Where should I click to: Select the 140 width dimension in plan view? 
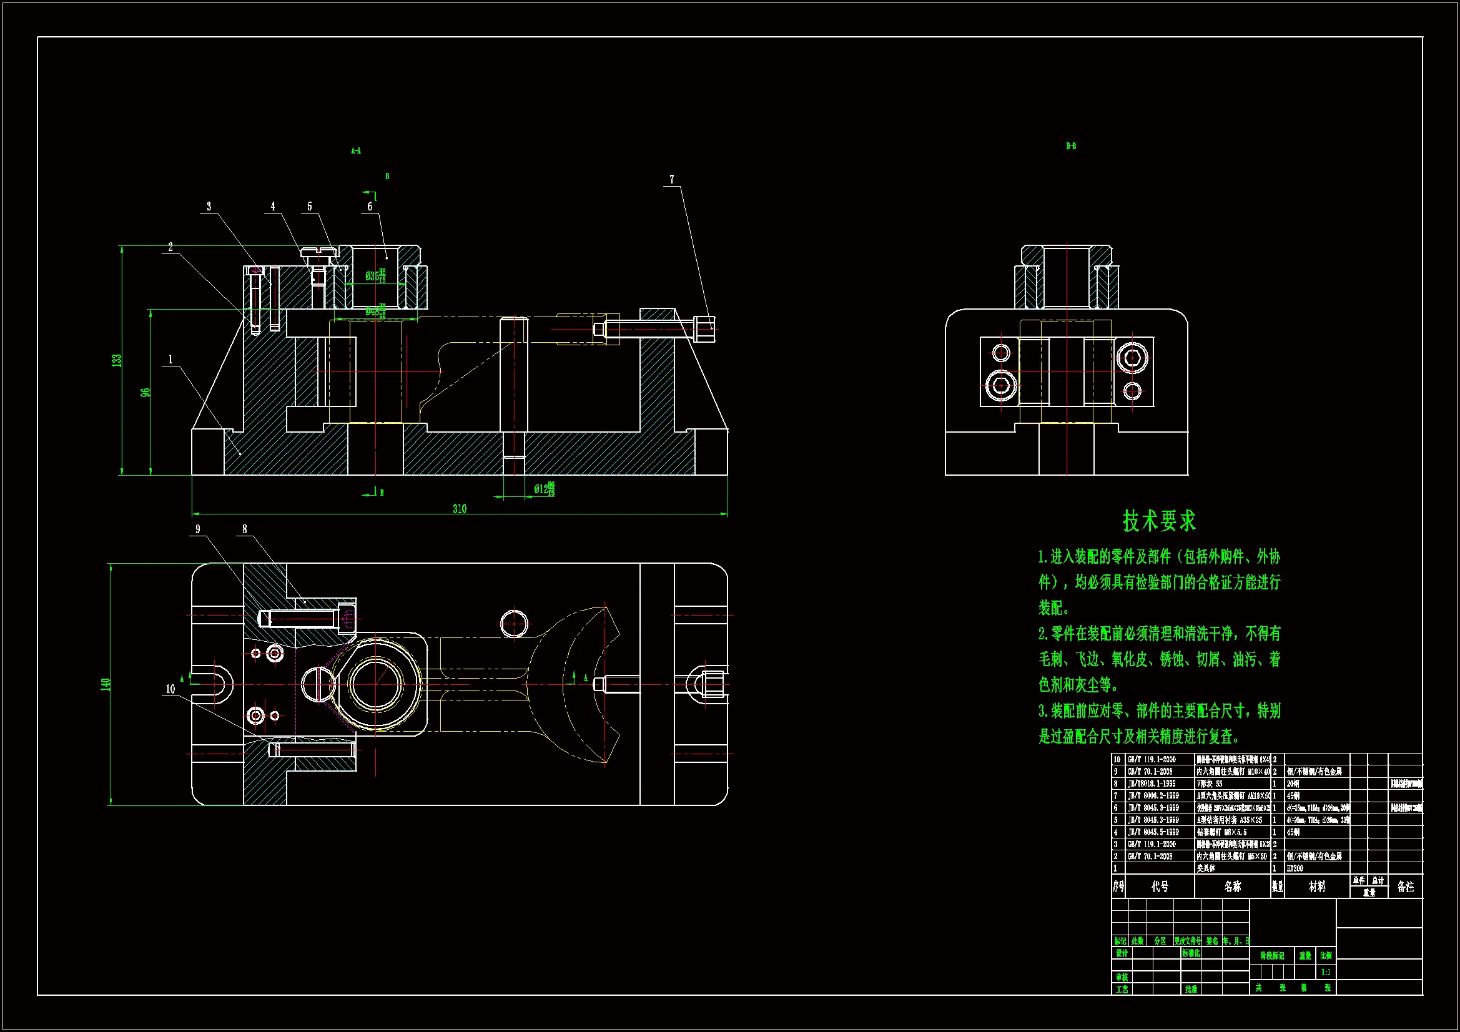[x=106, y=684]
